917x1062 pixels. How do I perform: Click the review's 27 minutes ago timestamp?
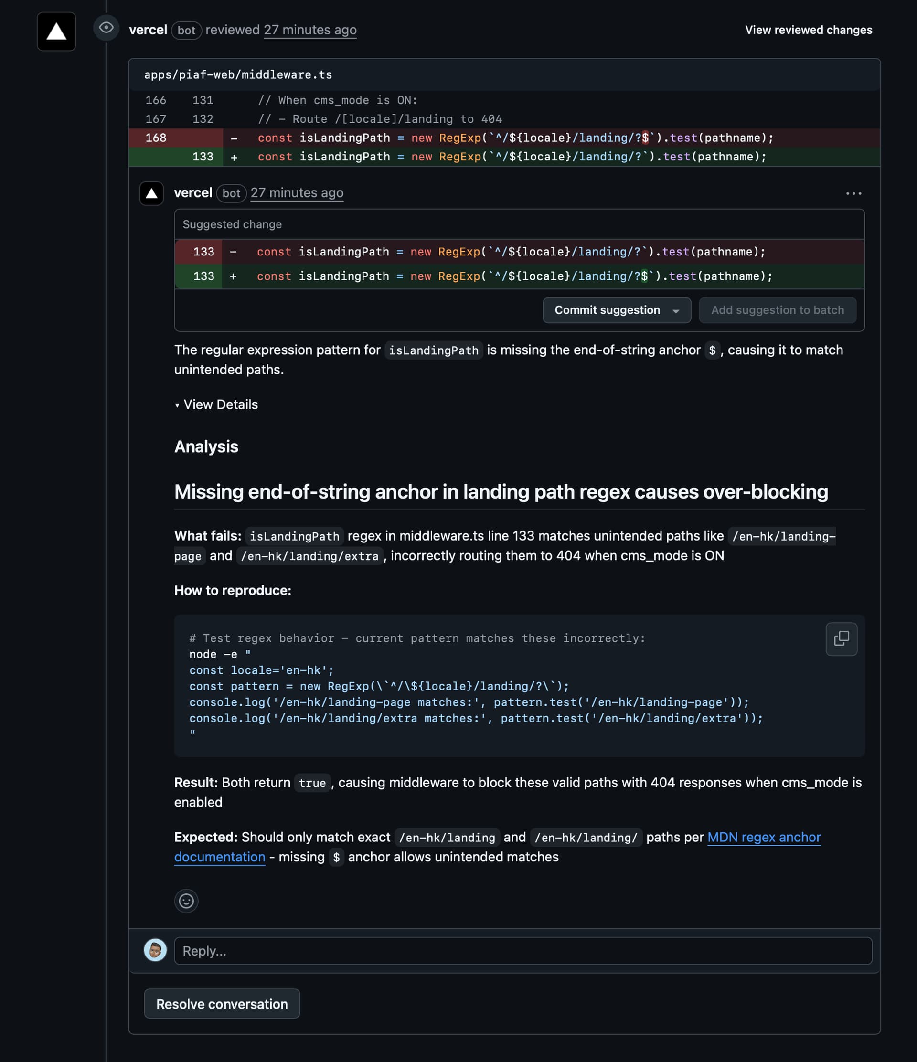[x=309, y=30]
